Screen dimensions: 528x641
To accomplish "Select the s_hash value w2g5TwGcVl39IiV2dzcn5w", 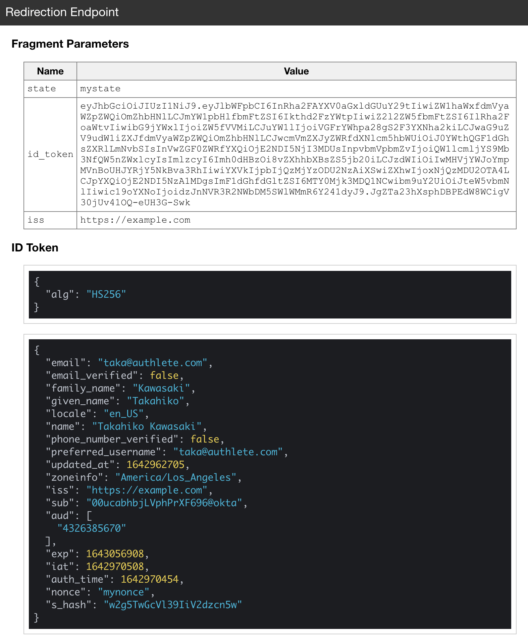I will tap(173, 605).
